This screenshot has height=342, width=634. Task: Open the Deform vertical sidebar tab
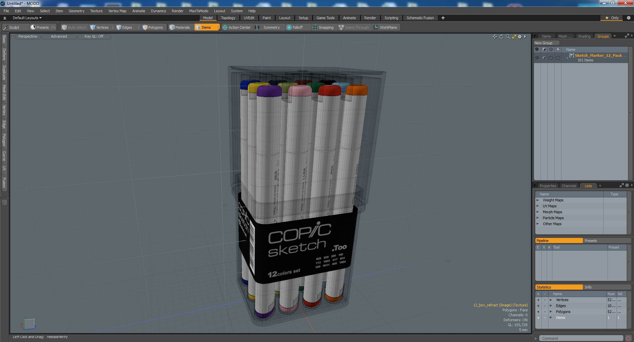pos(4,54)
